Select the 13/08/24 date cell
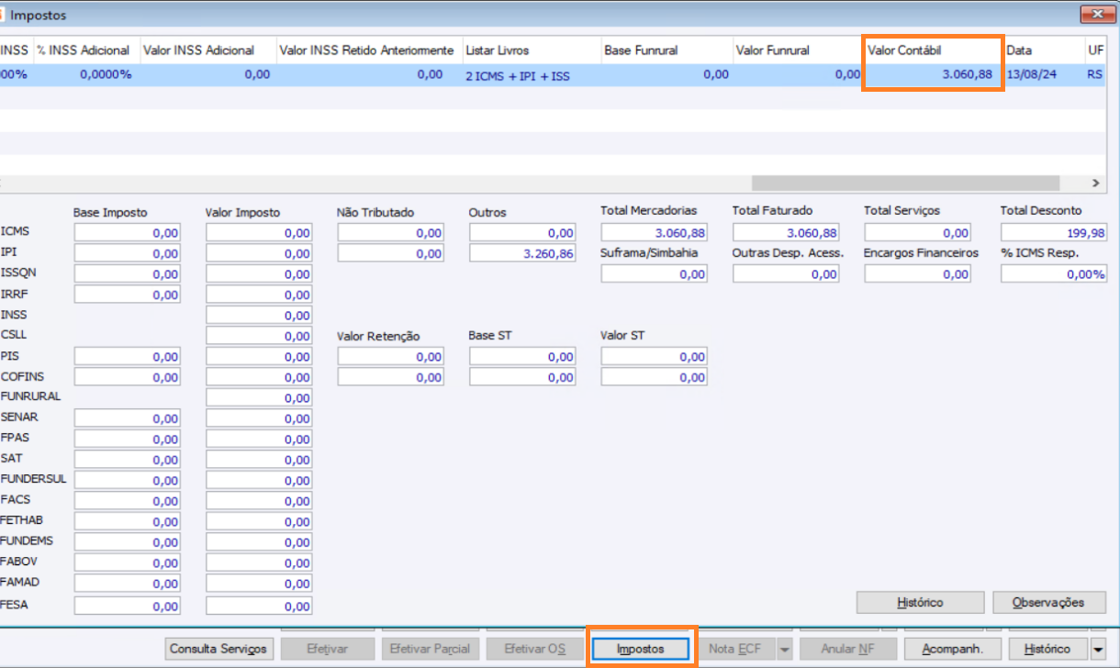Viewport: 1120px width, 668px height. point(1043,75)
